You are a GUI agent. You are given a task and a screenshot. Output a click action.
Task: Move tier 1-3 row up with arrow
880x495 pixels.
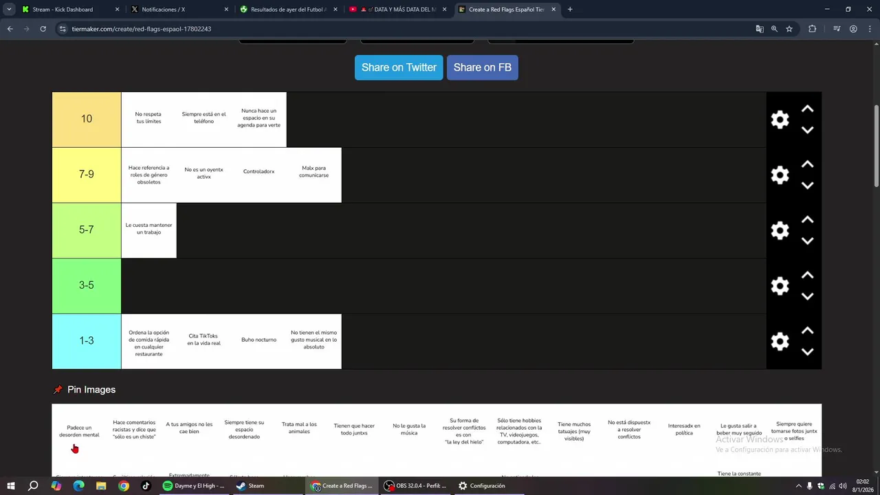click(807, 331)
